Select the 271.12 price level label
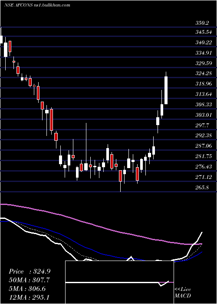The width and height of the screenshot is (217, 304). click(204, 177)
